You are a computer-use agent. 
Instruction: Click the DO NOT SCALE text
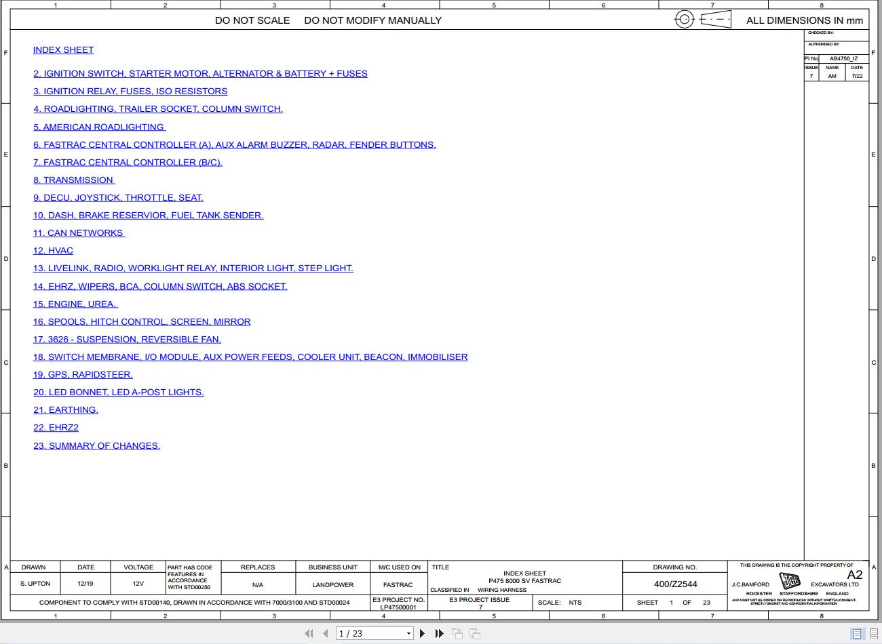click(252, 20)
